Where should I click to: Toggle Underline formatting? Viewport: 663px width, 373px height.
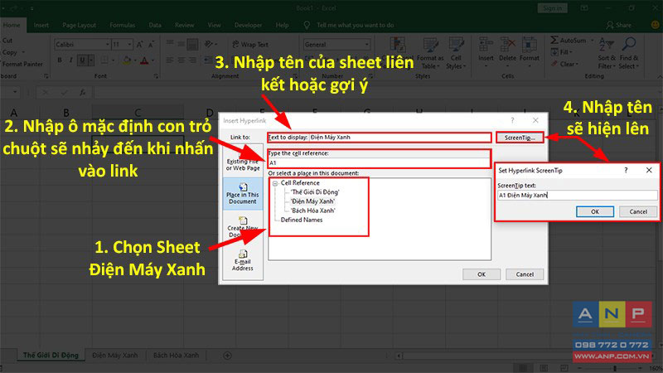(x=82, y=60)
